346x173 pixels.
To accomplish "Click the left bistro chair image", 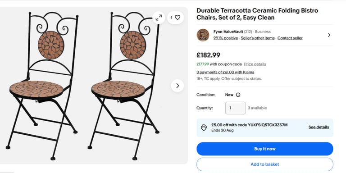I will 42,86.
